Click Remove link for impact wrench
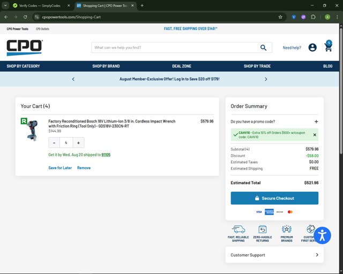Viewport: 343px width, 274px height. pyautogui.click(x=84, y=168)
